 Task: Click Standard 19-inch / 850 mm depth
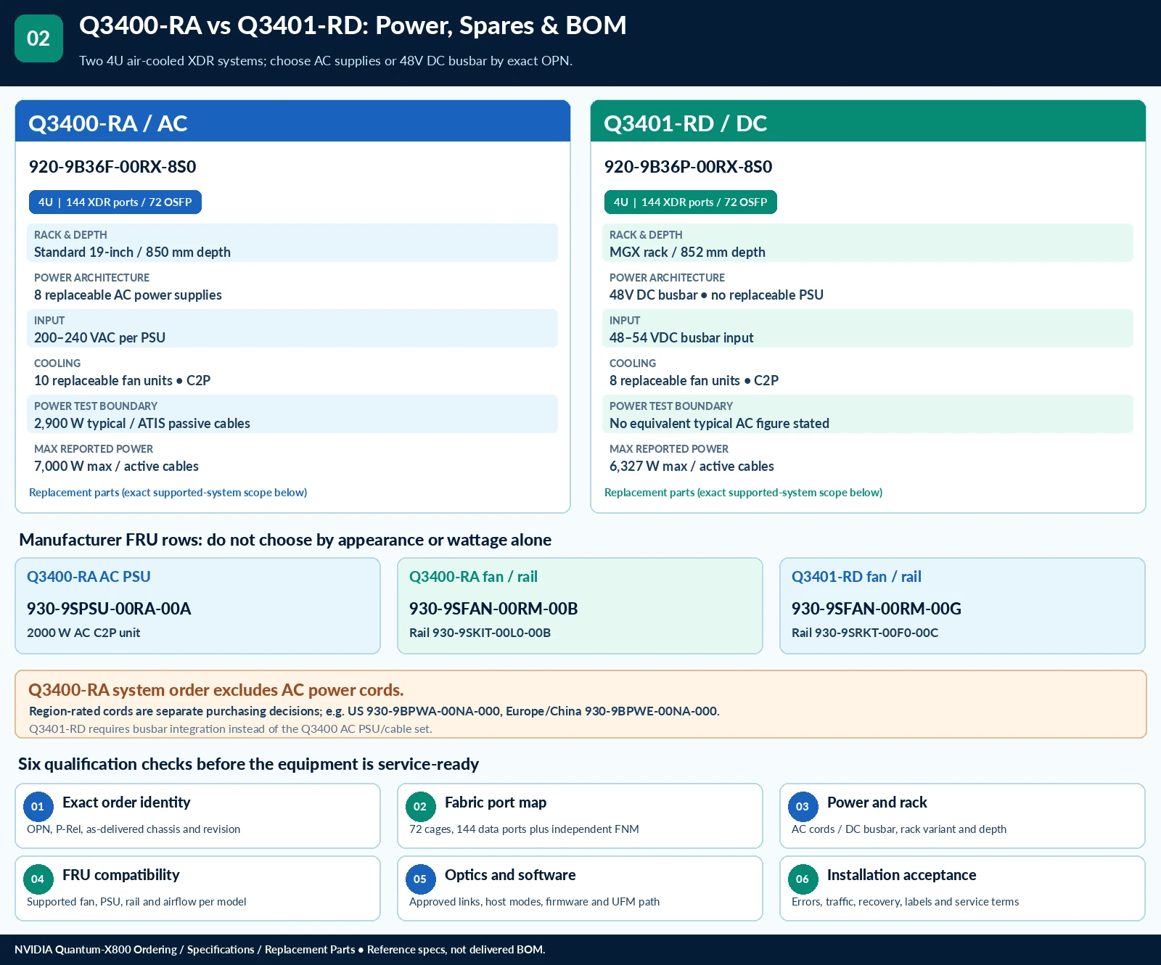click(132, 252)
